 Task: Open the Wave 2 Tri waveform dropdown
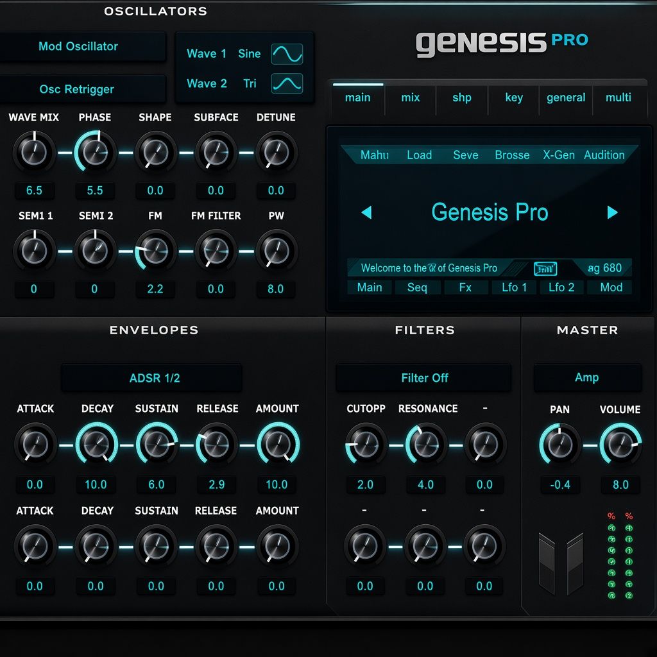(244, 83)
